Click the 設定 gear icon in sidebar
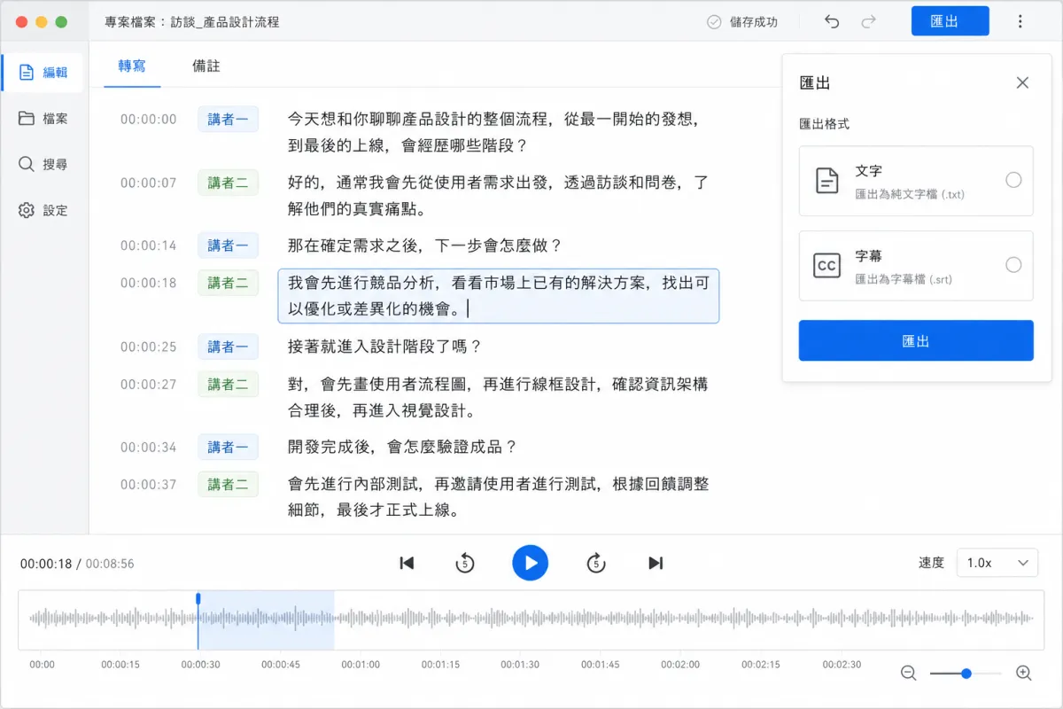Image resolution: width=1063 pixels, height=709 pixels. pos(27,210)
